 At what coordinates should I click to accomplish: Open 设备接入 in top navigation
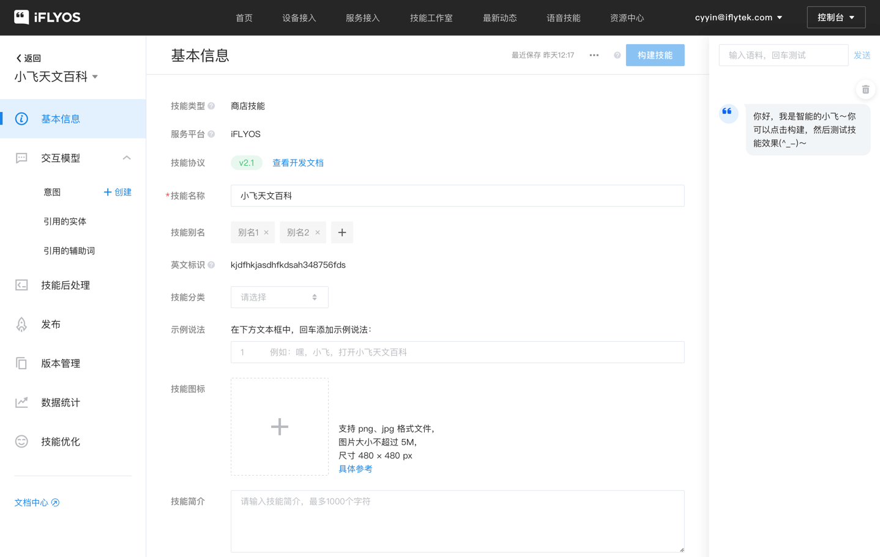coord(299,18)
